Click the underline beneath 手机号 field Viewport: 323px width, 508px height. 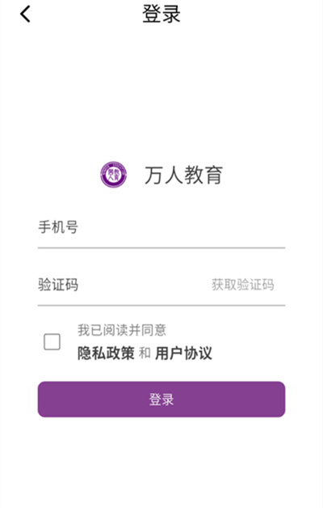click(x=161, y=248)
